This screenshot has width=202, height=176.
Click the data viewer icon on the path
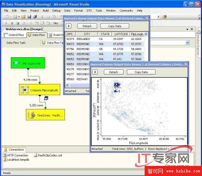pos(46,98)
